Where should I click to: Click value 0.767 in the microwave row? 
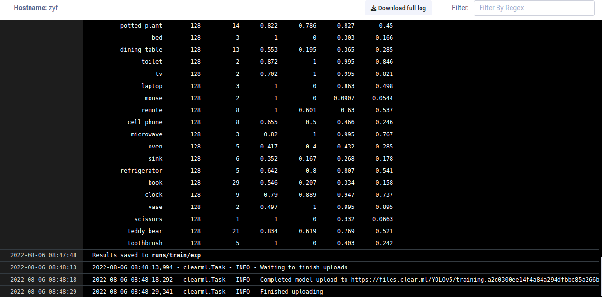click(x=384, y=134)
